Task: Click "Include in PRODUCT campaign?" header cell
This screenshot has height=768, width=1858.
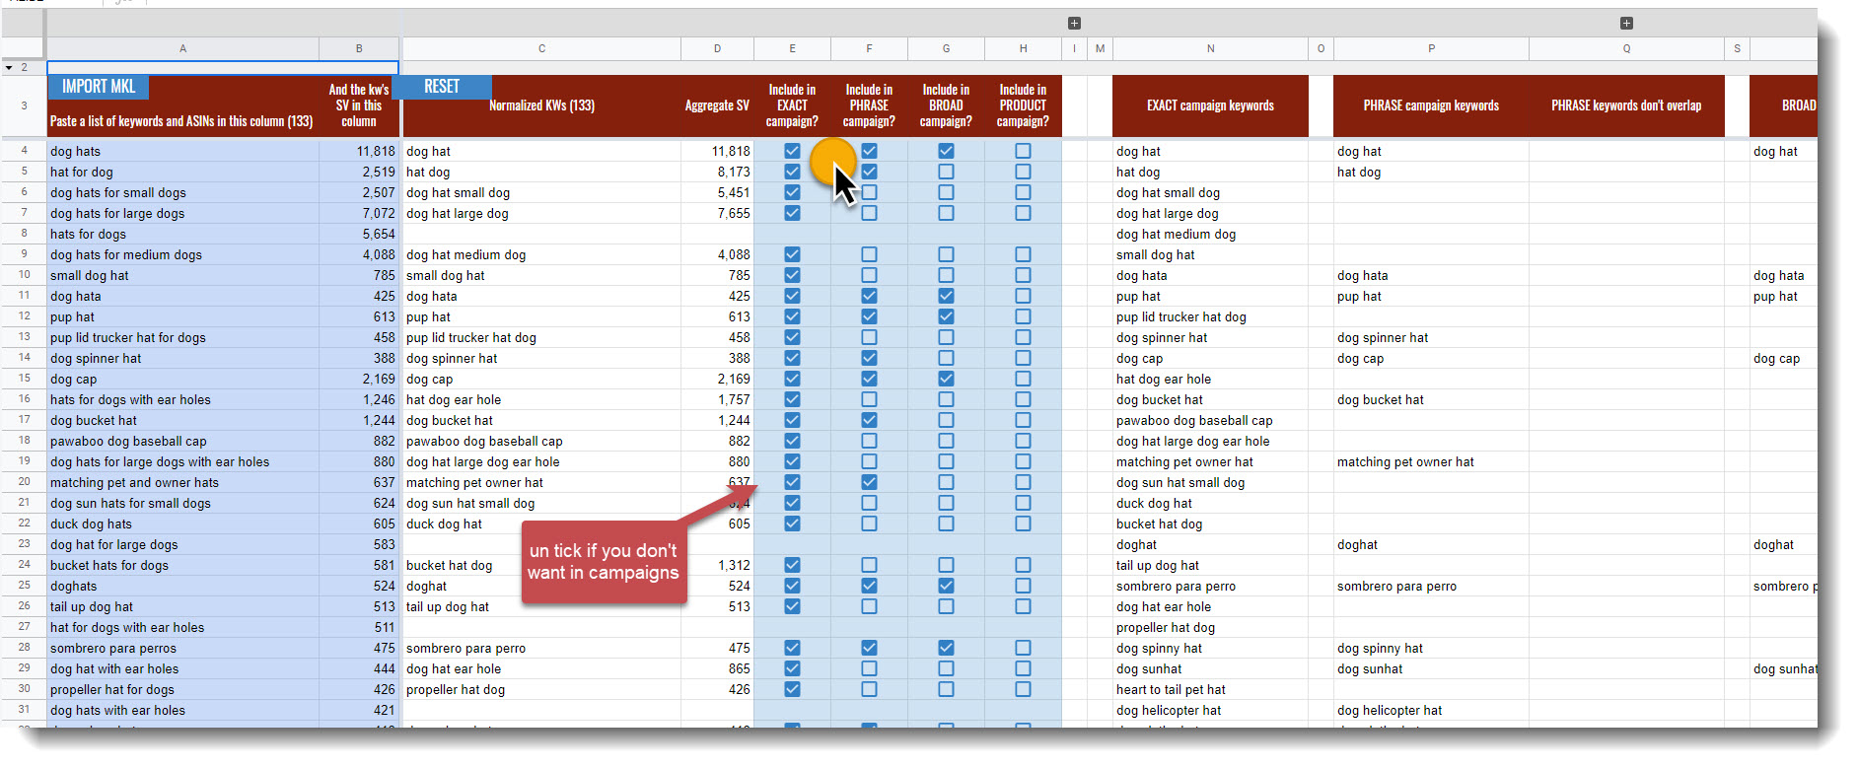Action: (x=1023, y=105)
